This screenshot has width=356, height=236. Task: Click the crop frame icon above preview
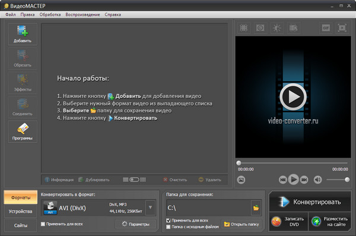[x=244, y=28]
